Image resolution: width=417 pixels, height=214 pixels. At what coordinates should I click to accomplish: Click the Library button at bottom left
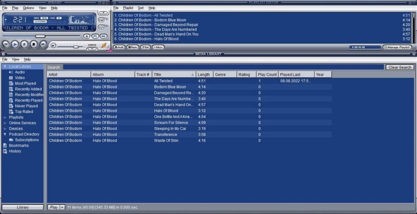click(23, 207)
